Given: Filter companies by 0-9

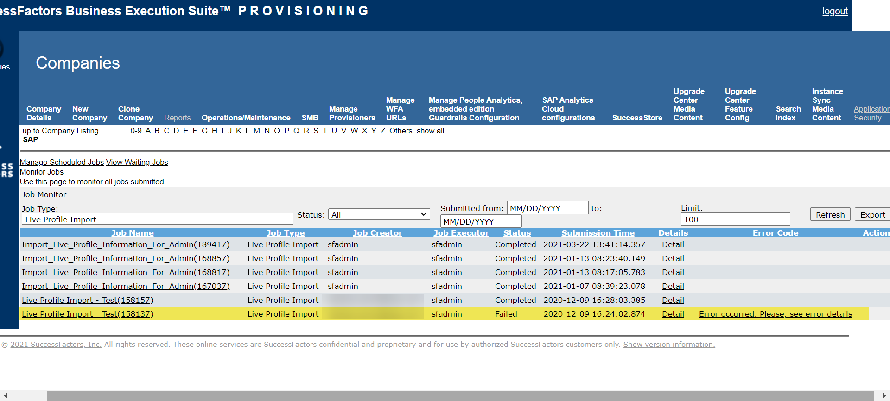Looking at the screenshot, I should [x=136, y=131].
